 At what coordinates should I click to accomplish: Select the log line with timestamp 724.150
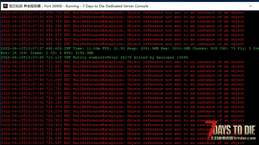123,102
